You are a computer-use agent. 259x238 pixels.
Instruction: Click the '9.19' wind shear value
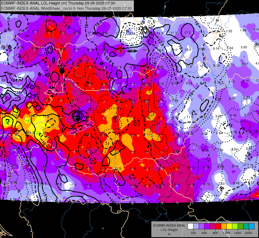coord(216,49)
